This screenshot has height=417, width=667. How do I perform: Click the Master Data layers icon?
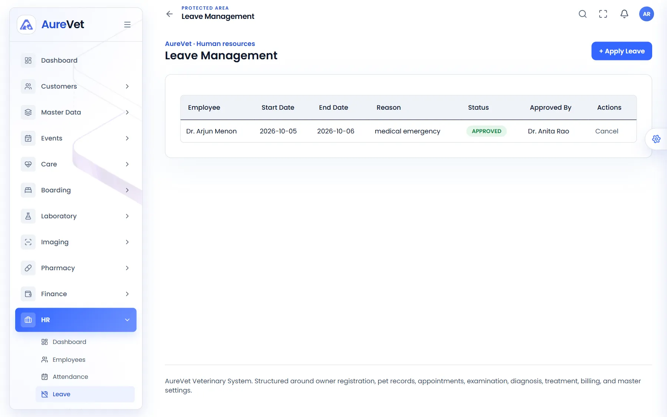point(28,112)
